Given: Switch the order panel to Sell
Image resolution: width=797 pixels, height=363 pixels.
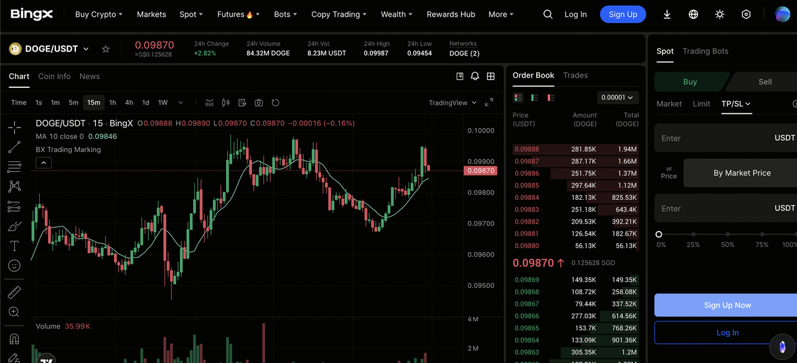Looking at the screenshot, I should click(x=765, y=82).
